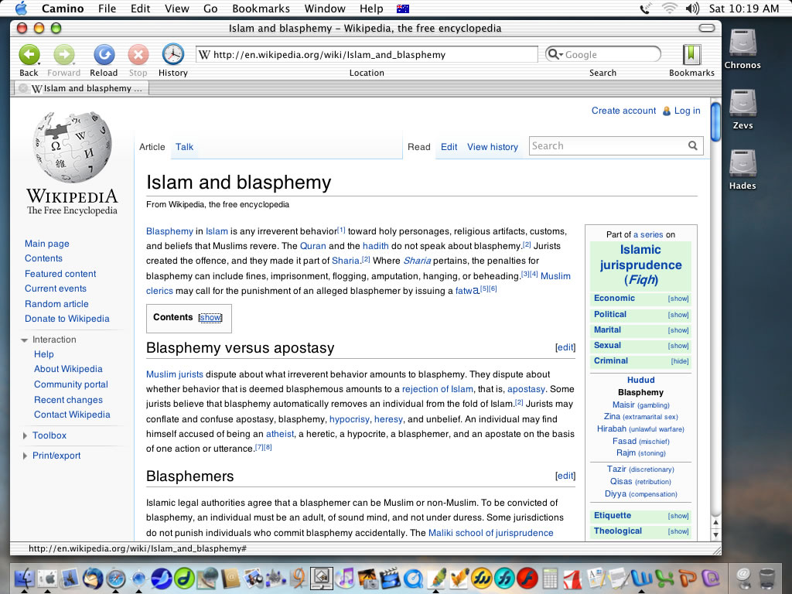Open Address Book from the dock
The image size is (792, 594).
pos(230,578)
